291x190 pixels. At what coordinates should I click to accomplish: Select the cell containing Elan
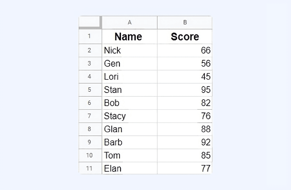[x=130, y=168]
